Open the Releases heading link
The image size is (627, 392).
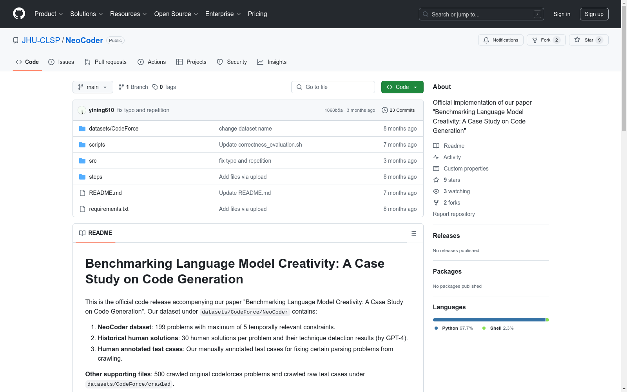(x=446, y=236)
